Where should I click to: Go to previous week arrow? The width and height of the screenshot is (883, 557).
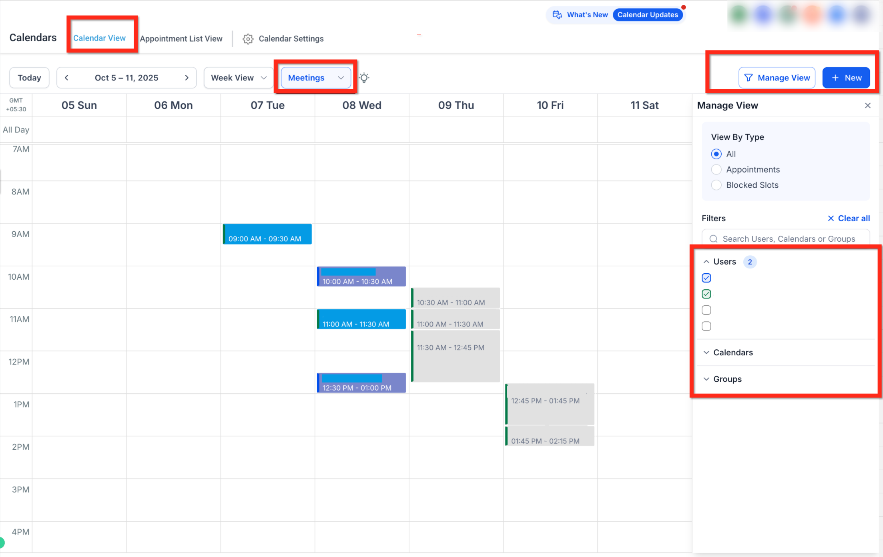[x=66, y=78]
